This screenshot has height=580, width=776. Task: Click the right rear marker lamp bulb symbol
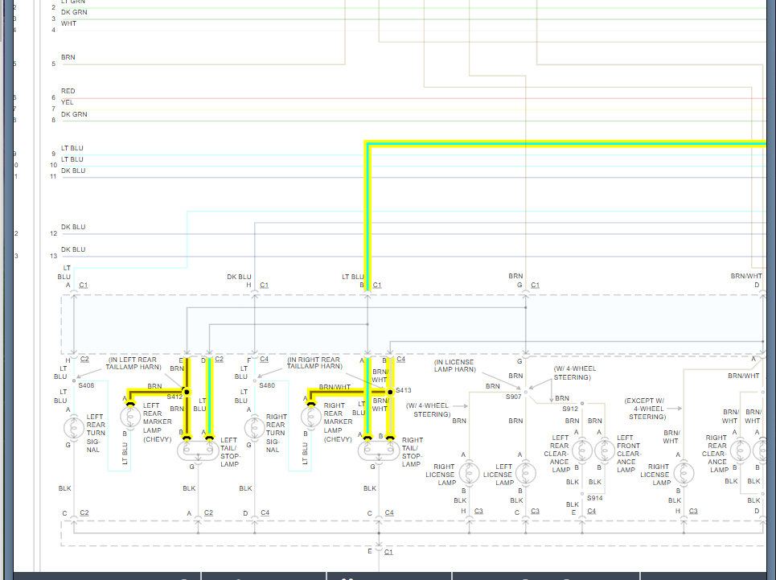tap(310, 417)
